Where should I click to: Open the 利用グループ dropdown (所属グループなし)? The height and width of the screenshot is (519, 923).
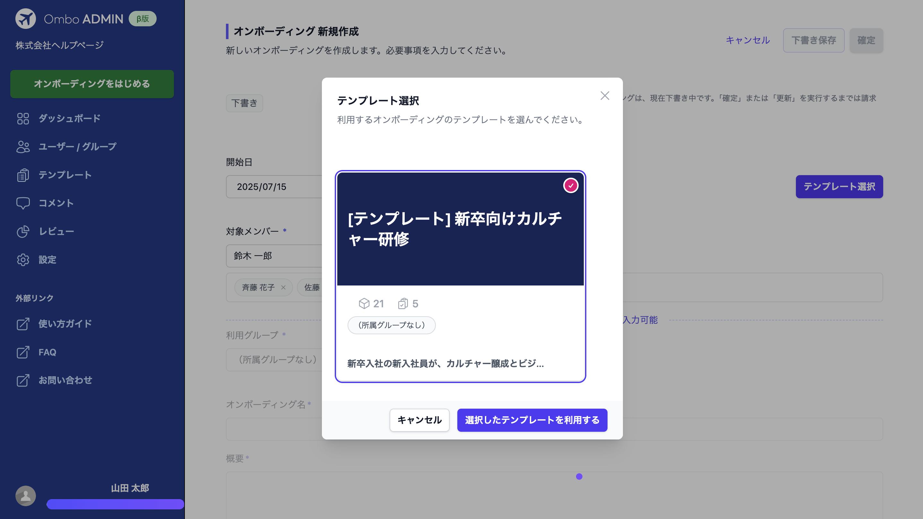(274, 360)
